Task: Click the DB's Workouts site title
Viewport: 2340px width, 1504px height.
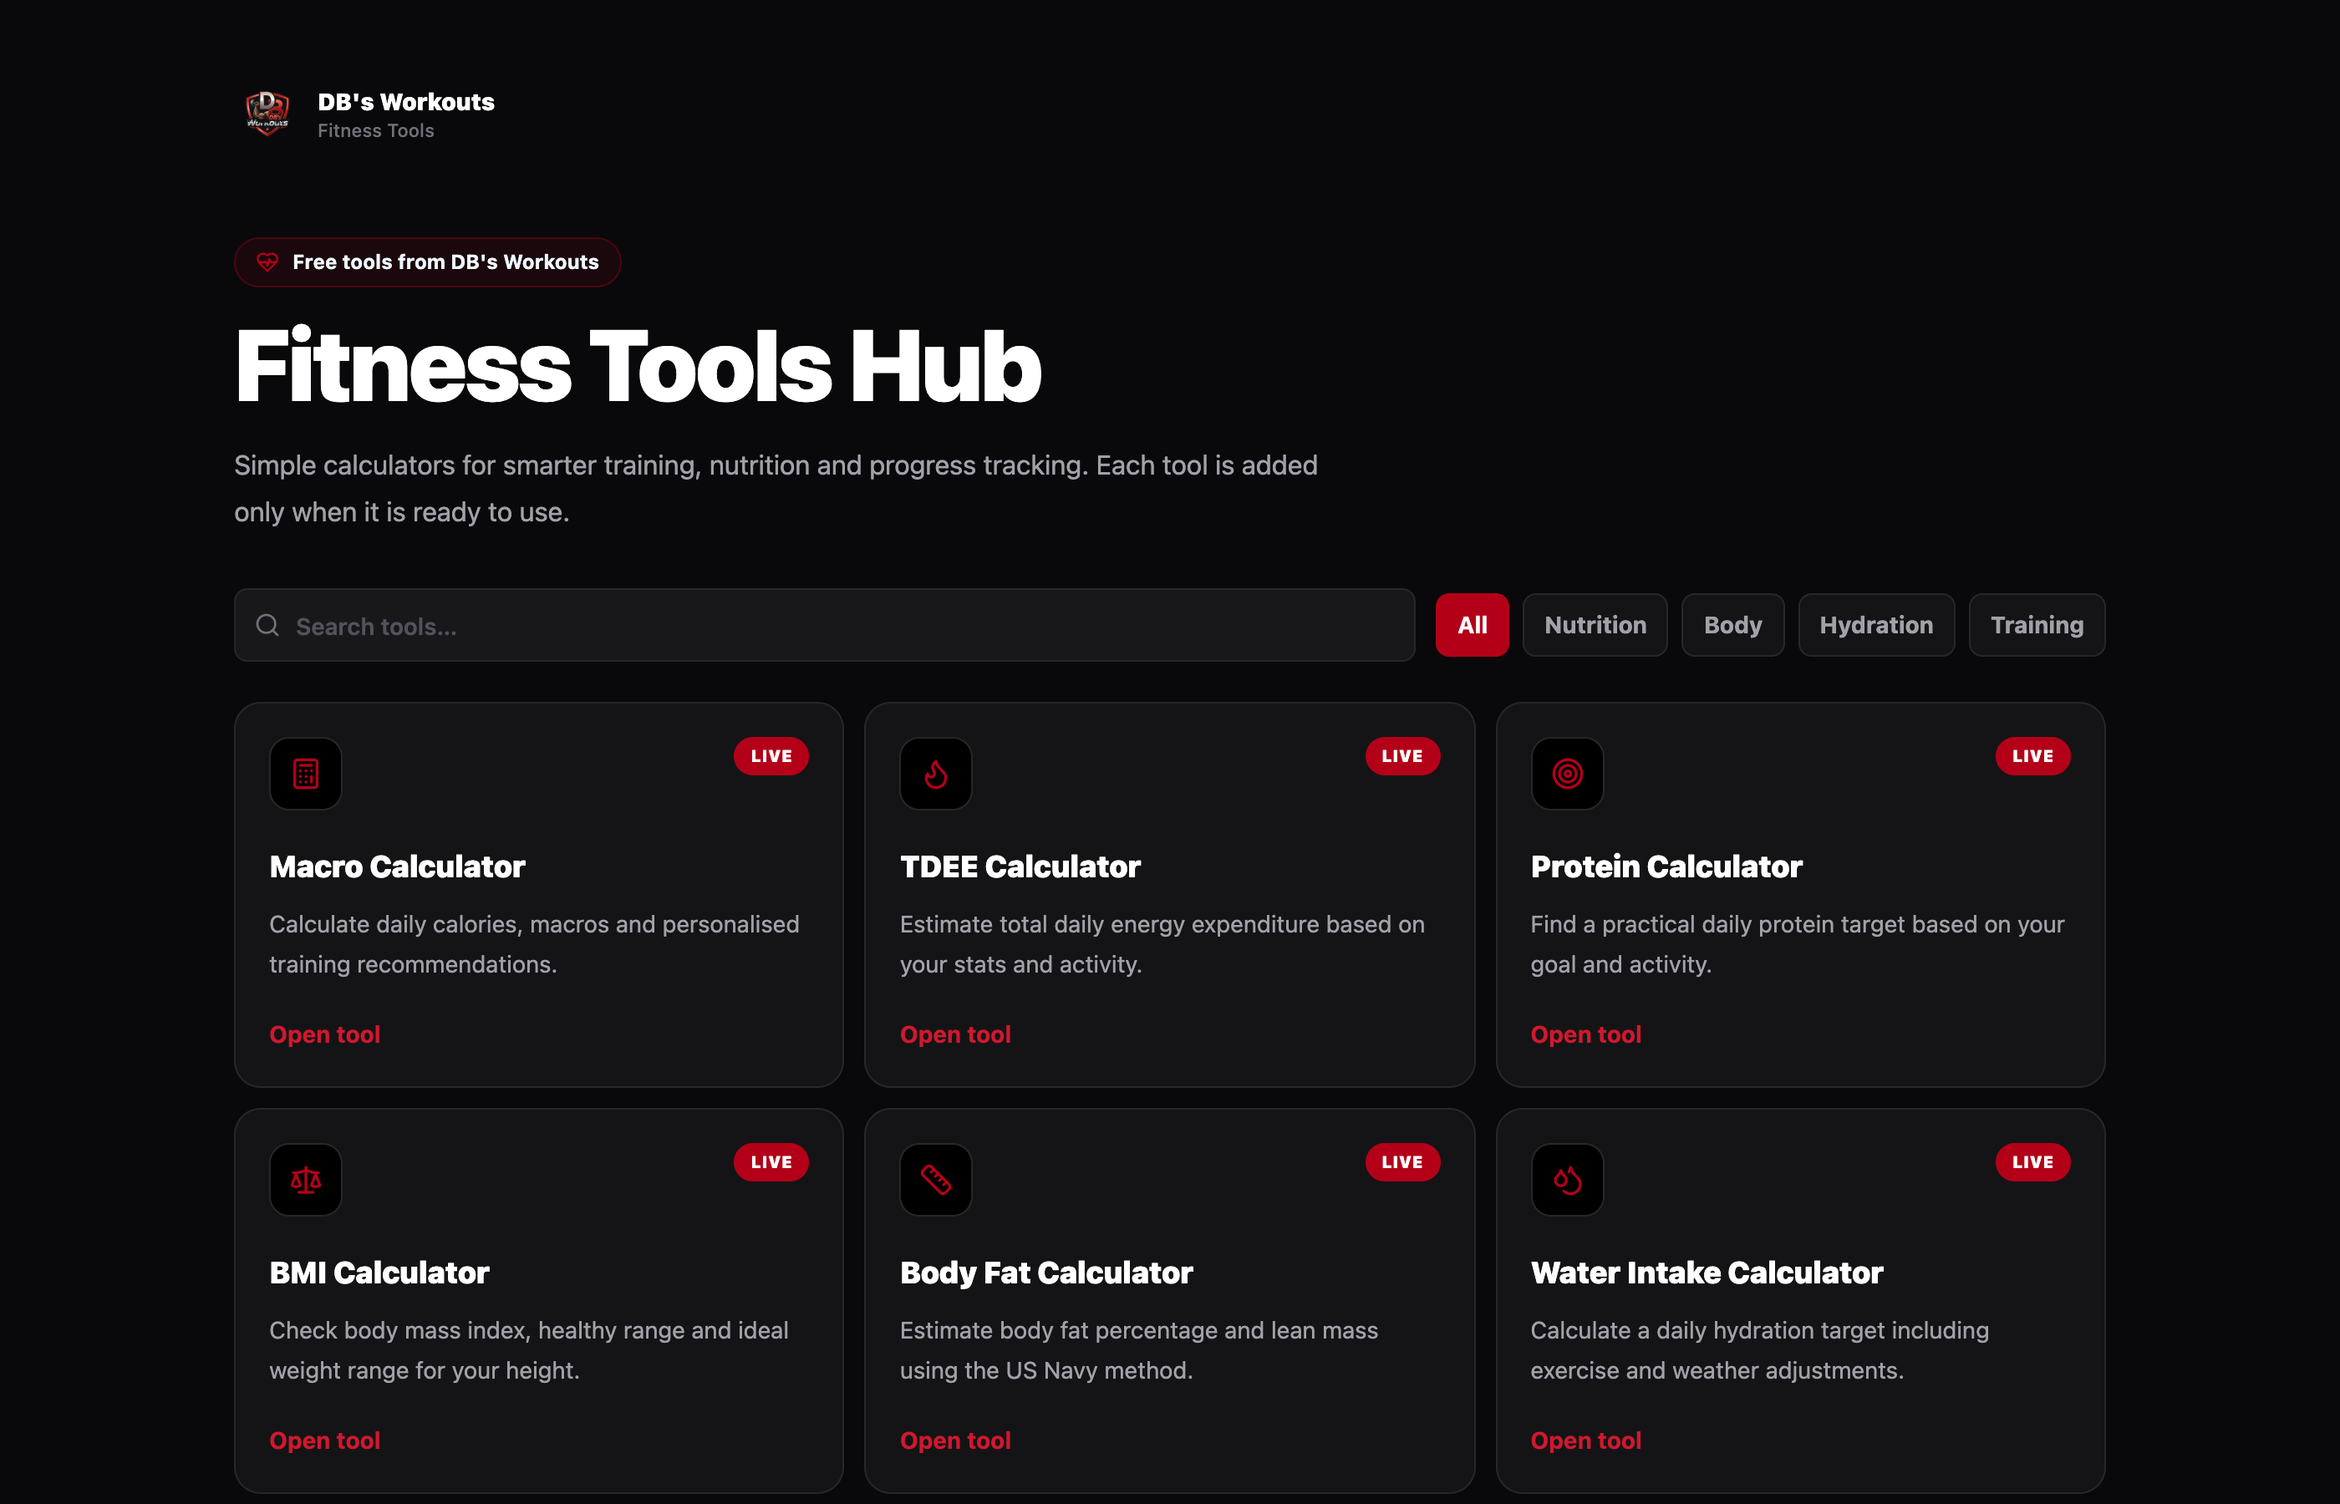Action: [x=406, y=102]
